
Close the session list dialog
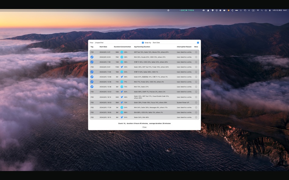[x=144, y=127]
